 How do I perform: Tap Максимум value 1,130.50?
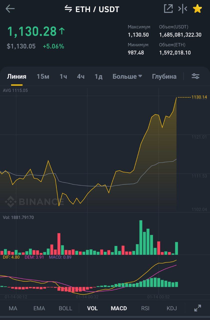point(138,35)
